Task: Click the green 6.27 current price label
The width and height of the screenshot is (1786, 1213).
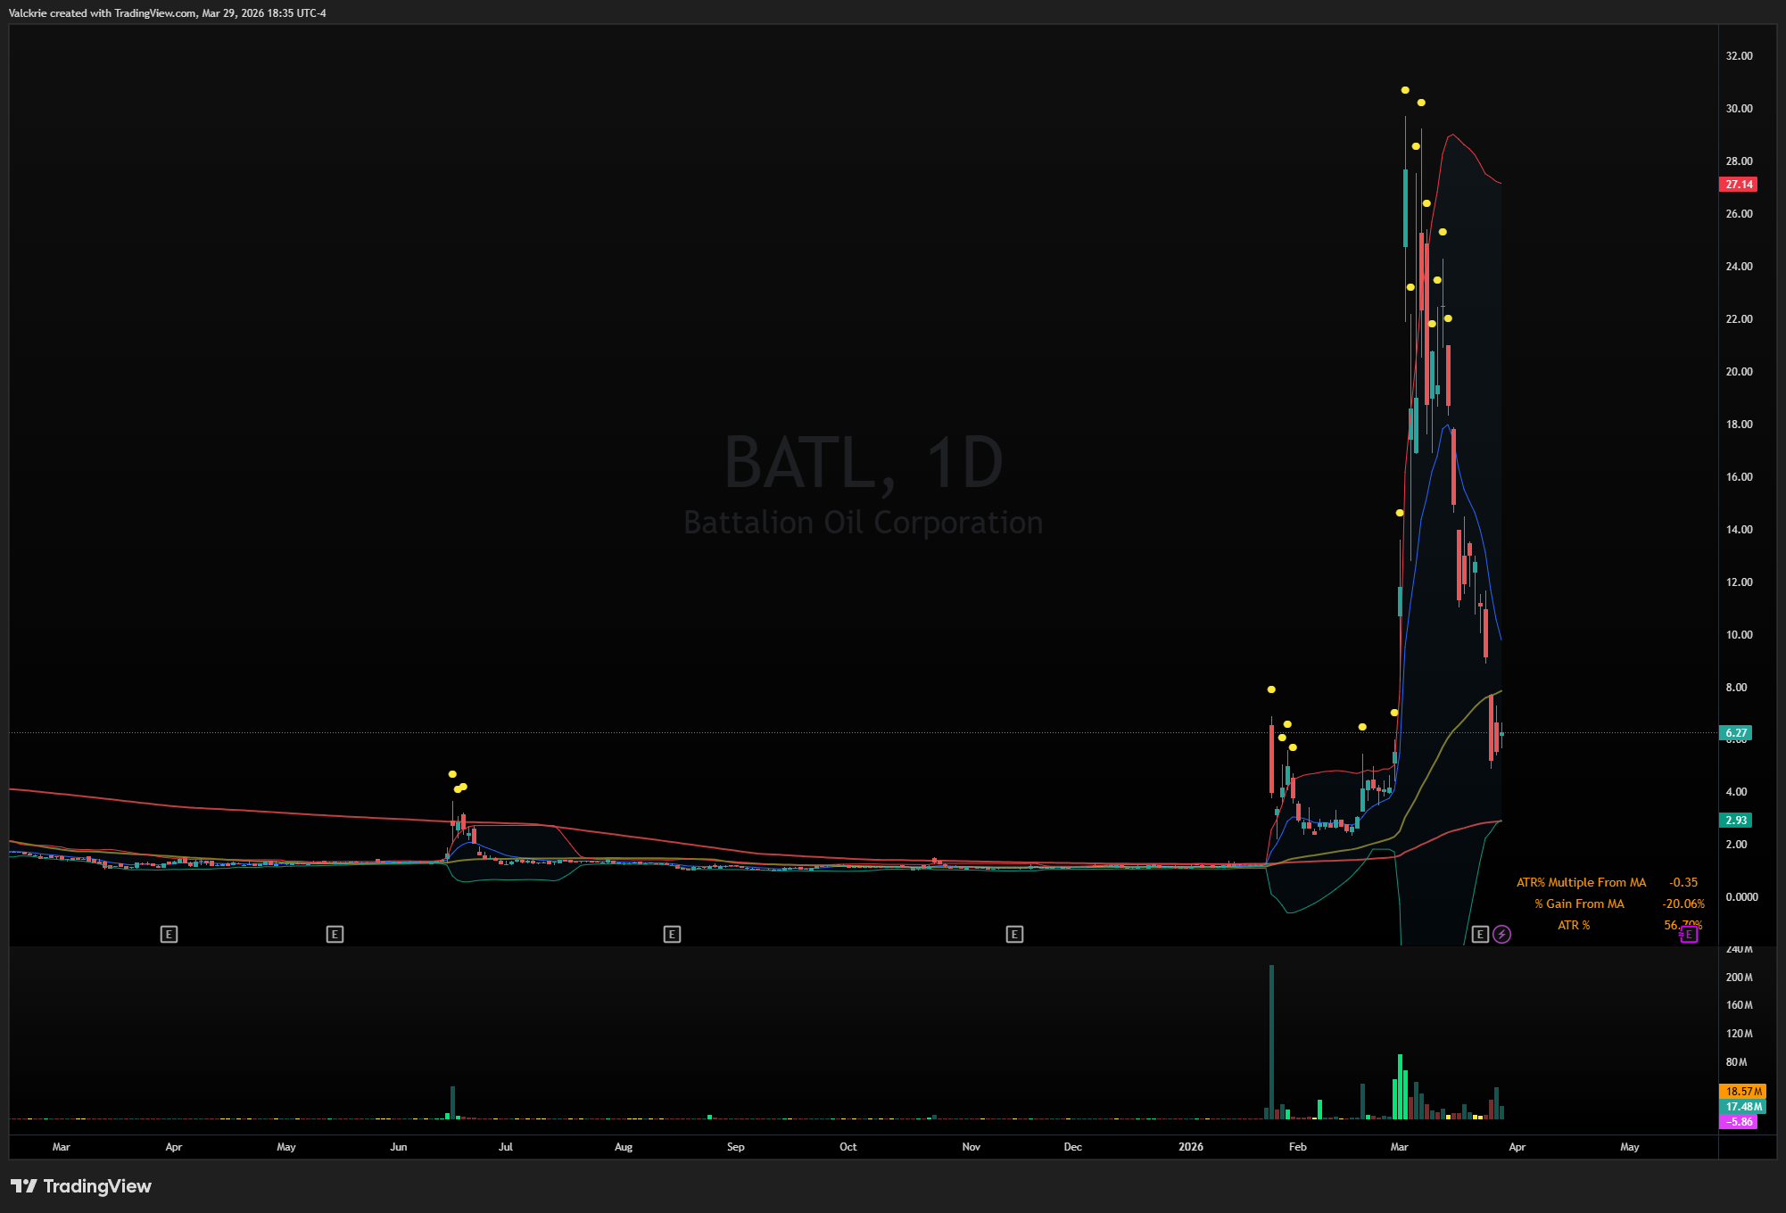Action: 1736,732
